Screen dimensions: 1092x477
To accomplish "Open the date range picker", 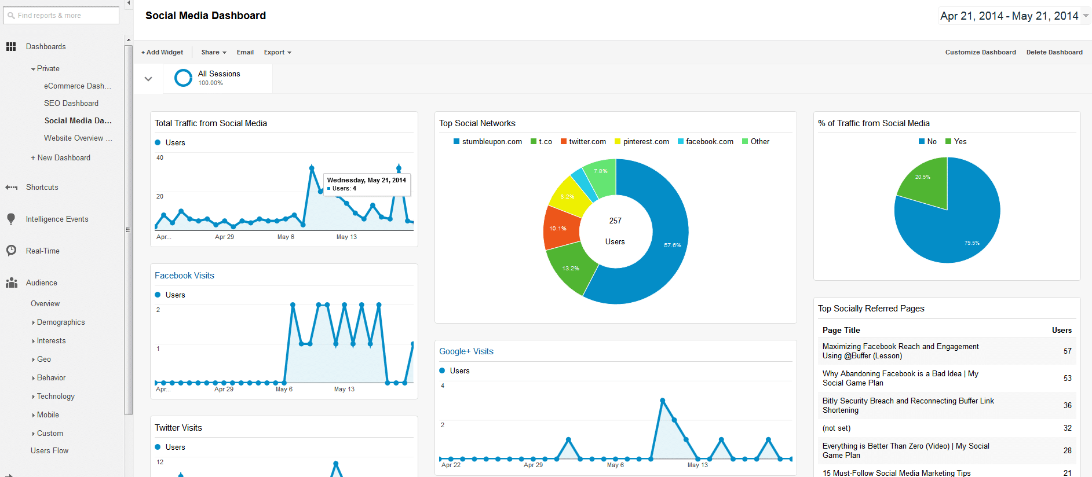I will click(1013, 16).
